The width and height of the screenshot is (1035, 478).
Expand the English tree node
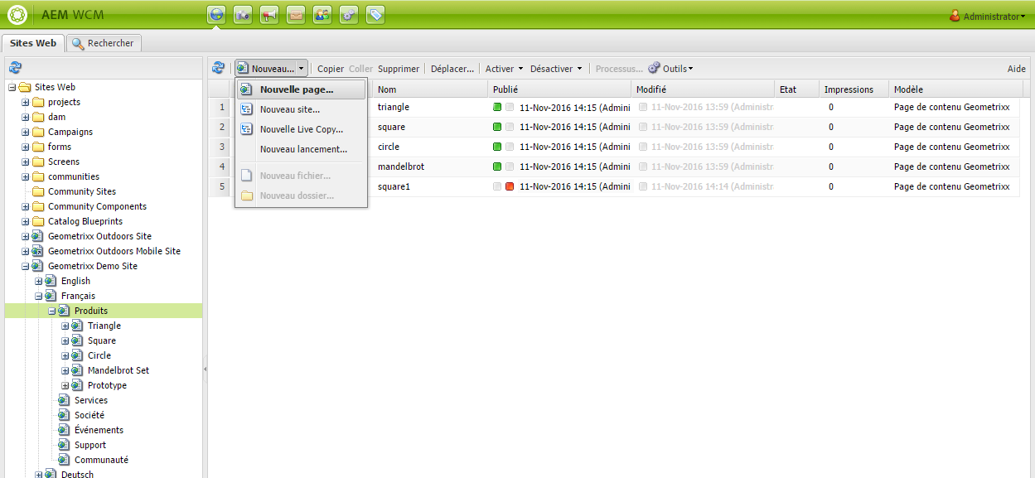point(38,281)
